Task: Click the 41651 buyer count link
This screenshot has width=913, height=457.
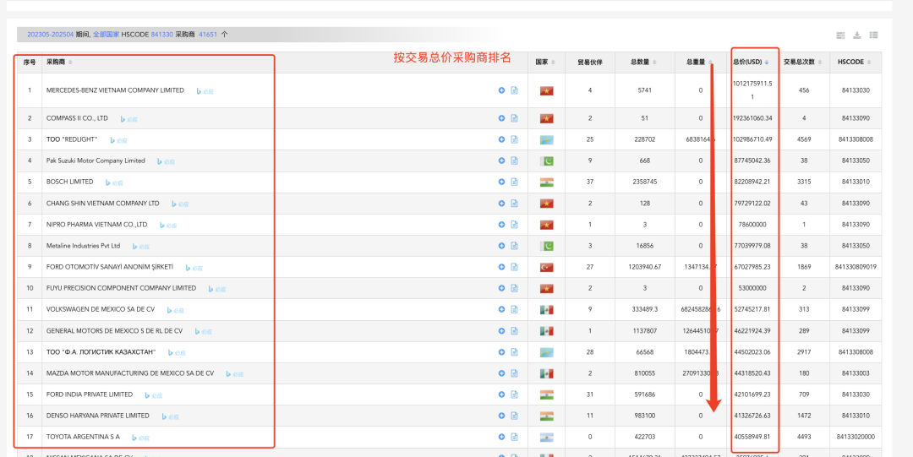Action: (x=208, y=35)
